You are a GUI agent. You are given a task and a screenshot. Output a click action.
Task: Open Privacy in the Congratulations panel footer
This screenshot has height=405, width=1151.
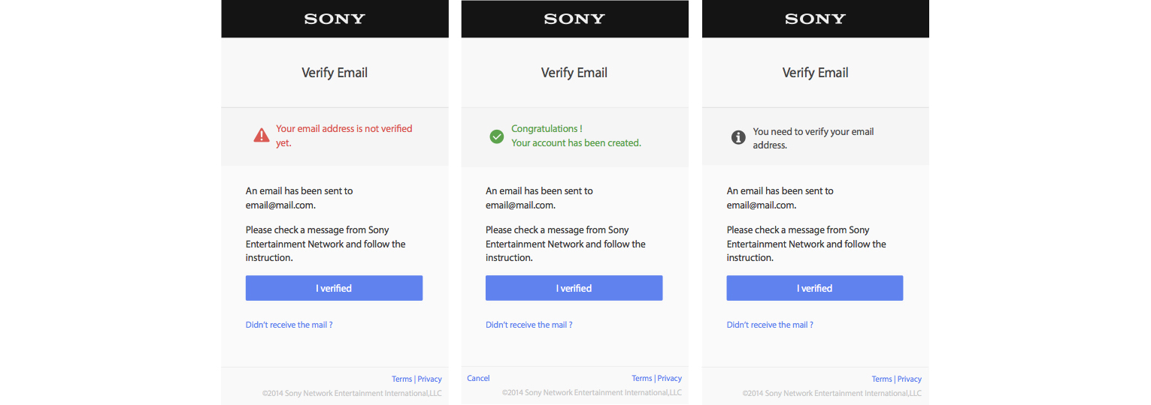click(x=670, y=378)
